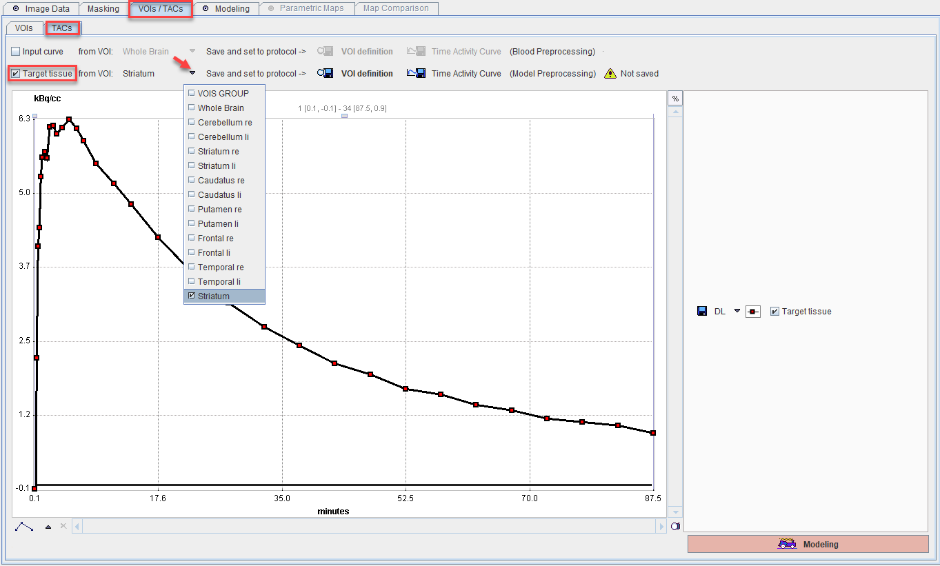Click down arrow of chart vertical scrollbar

click(x=675, y=512)
